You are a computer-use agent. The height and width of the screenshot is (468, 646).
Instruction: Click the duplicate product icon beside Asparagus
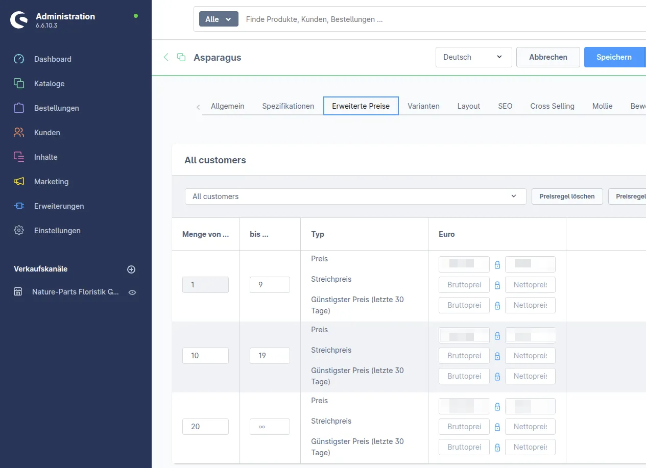pyautogui.click(x=181, y=57)
